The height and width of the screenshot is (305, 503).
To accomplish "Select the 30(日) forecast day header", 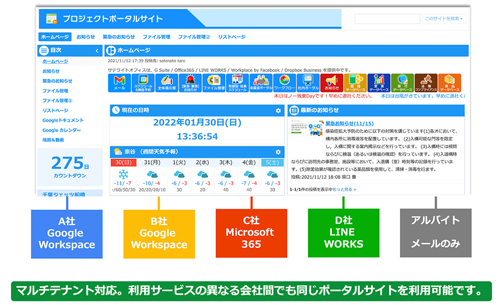I will (x=124, y=162).
